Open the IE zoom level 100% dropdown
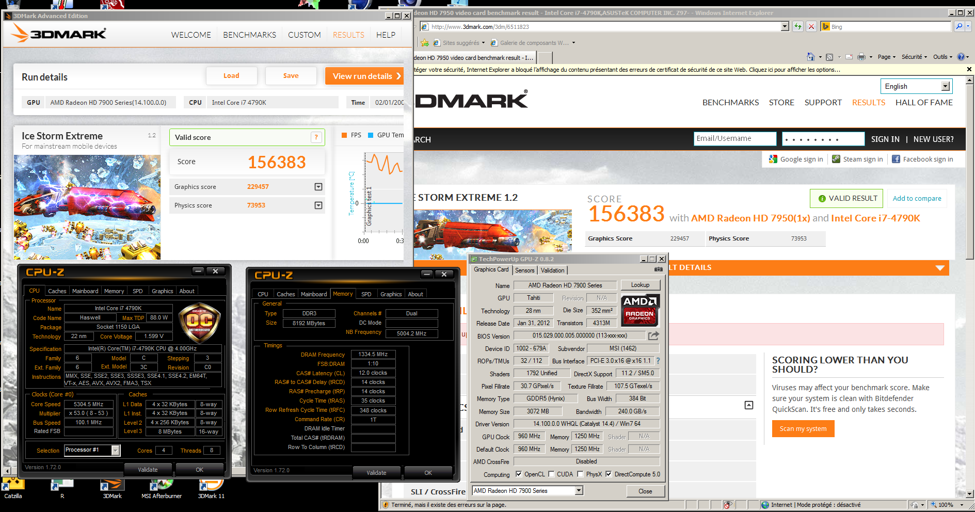Viewport: 975px width, 512px height. point(962,505)
